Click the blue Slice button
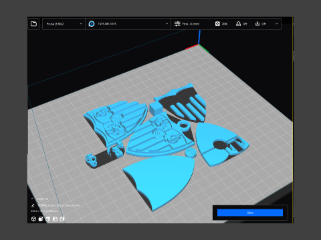This screenshot has width=321, height=240. coord(250,213)
